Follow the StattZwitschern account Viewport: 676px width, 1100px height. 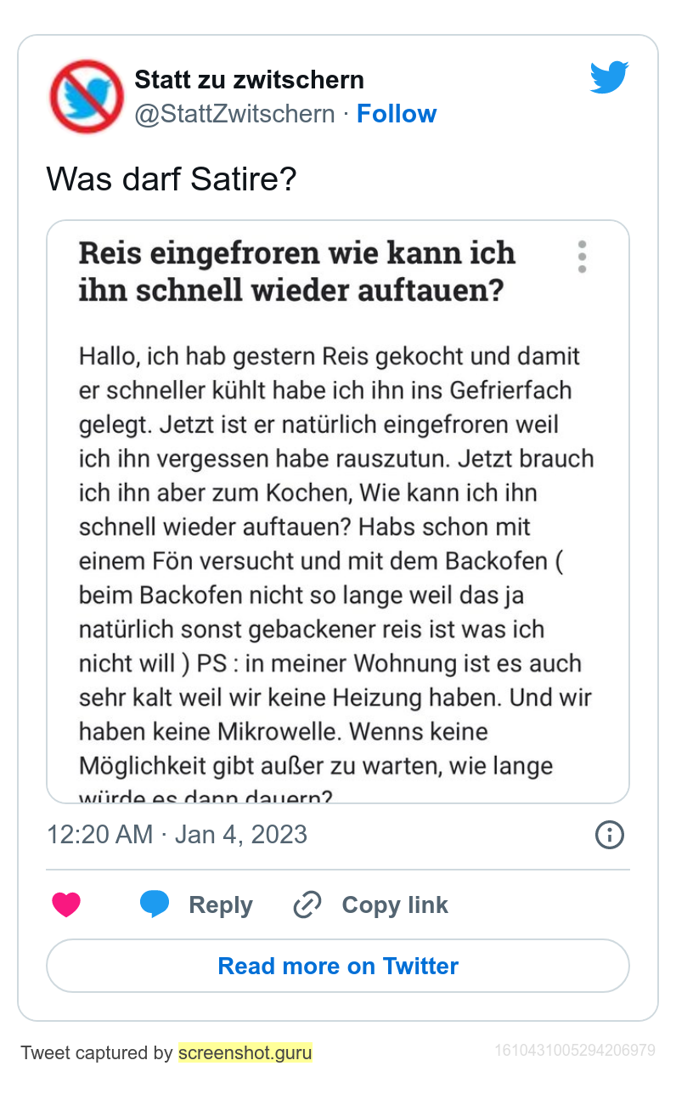[396, 114]
